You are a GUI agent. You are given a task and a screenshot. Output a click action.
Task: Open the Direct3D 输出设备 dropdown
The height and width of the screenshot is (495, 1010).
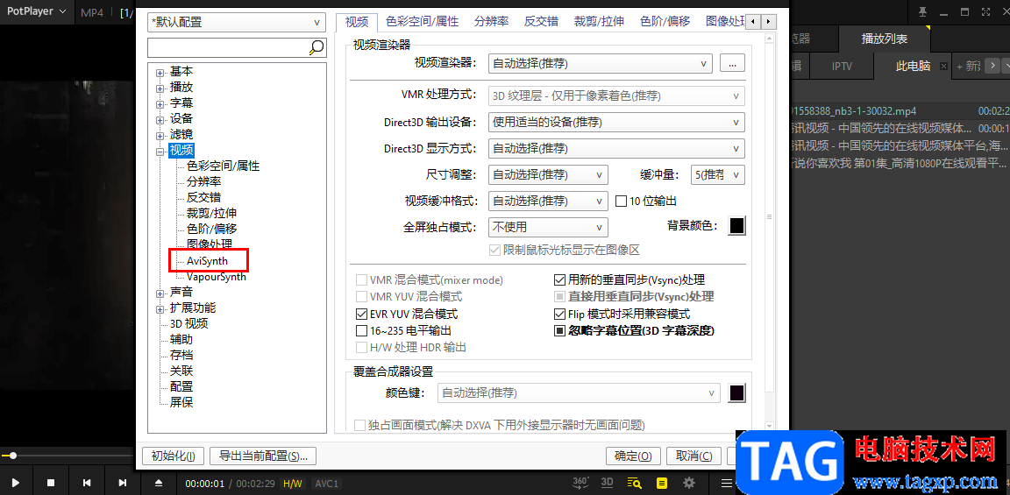[616, 122]
